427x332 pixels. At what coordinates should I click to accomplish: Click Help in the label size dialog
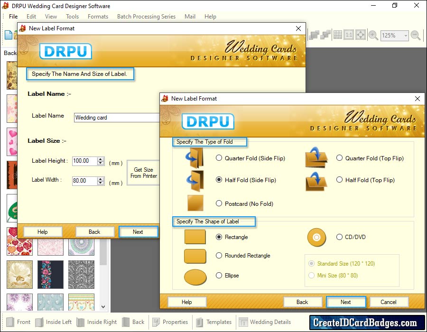tap(43, 232)
